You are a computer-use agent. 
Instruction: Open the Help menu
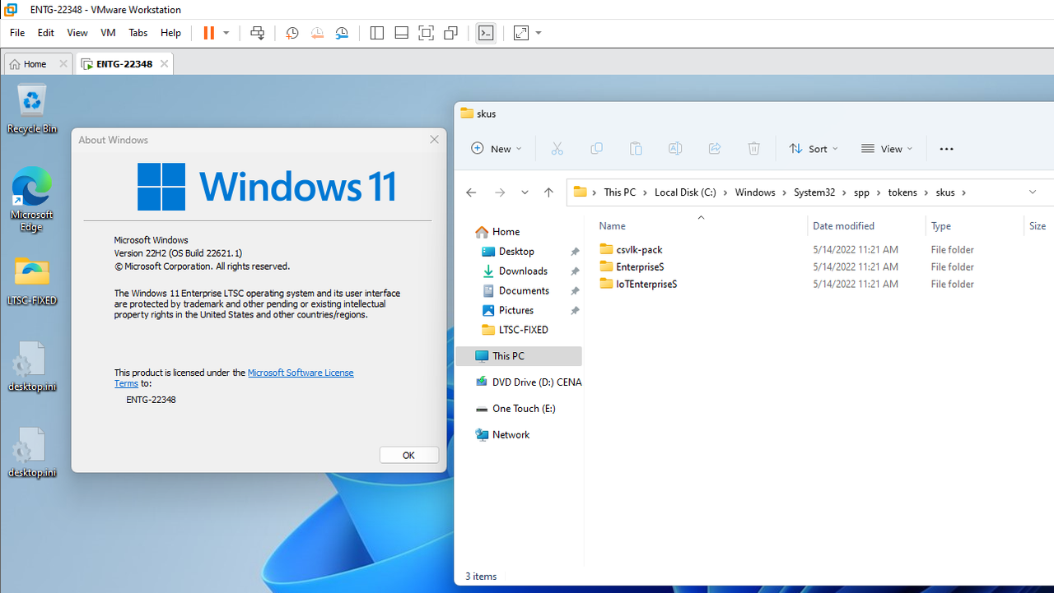(x=170, y=33)
